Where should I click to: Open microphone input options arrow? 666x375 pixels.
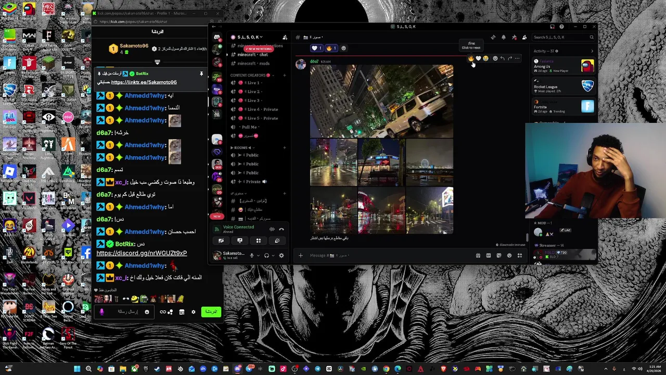tap(259, 255)
